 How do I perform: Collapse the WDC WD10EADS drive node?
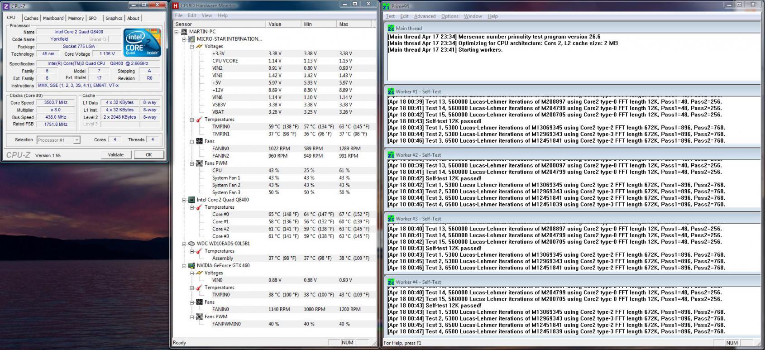click(184, 244)
